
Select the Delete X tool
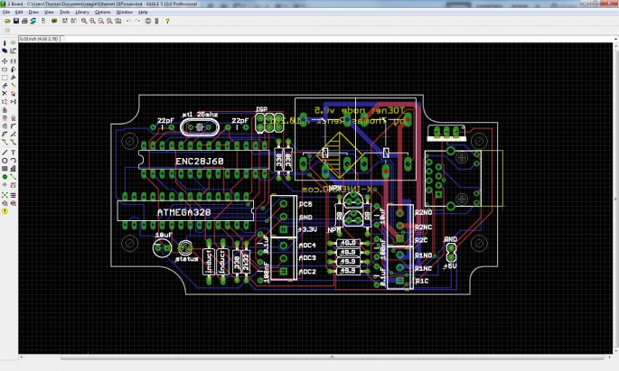coord(5,94)
